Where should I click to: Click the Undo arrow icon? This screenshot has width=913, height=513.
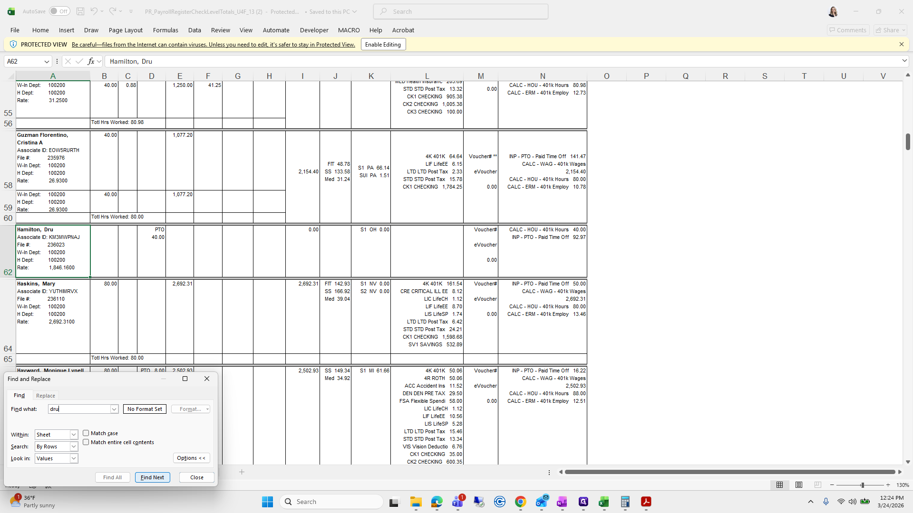[x=94, y=11]
